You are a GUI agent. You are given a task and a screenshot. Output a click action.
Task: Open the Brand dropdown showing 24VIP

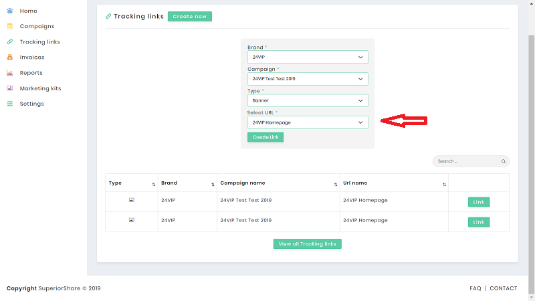[x=308, y=57]
